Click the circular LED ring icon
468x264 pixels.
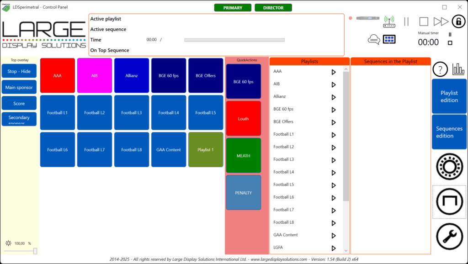[x=449, y=166]
